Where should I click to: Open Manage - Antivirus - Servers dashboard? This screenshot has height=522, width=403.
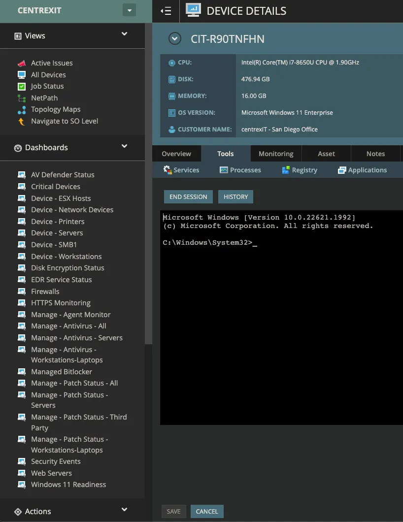[x=76, y=338]
